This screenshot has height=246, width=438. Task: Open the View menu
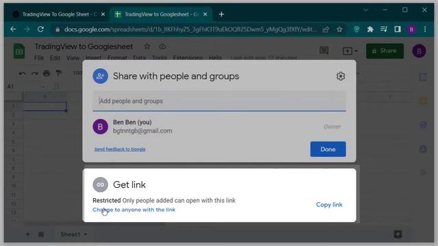[x=73, y=57]
